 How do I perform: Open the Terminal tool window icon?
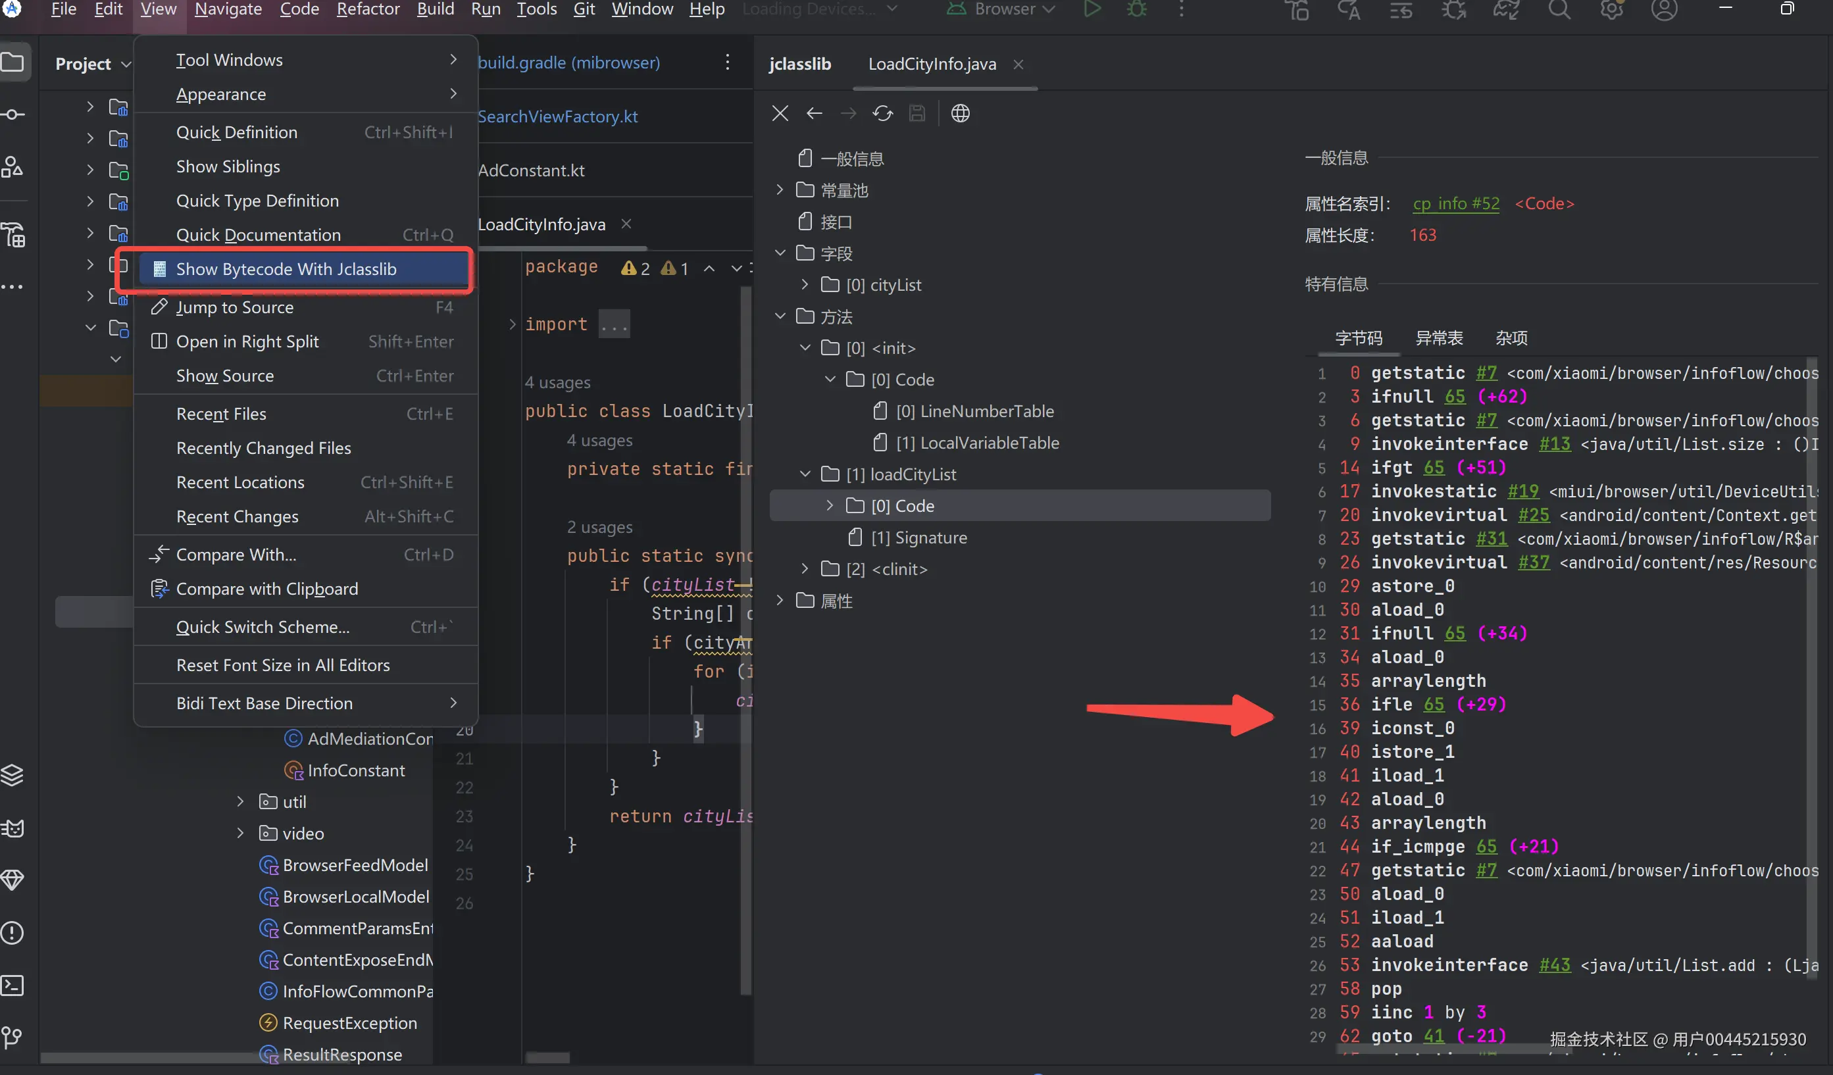[13, 986]
